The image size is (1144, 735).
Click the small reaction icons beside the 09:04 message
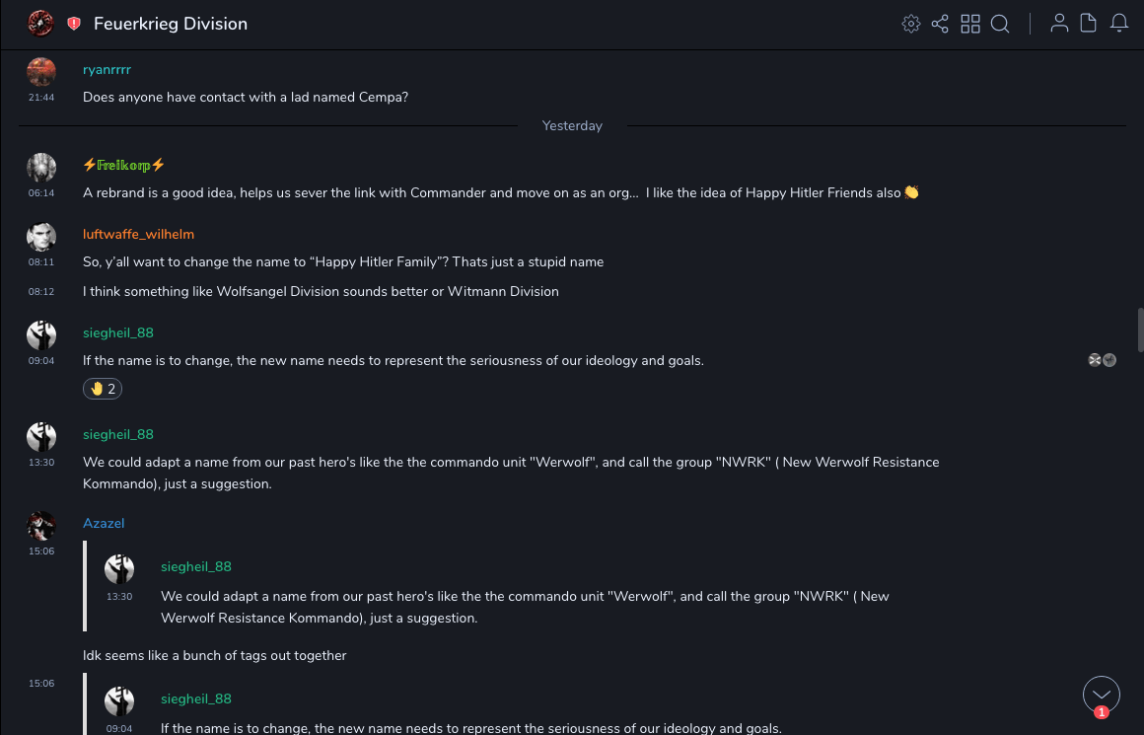(x=1102, y=360)
